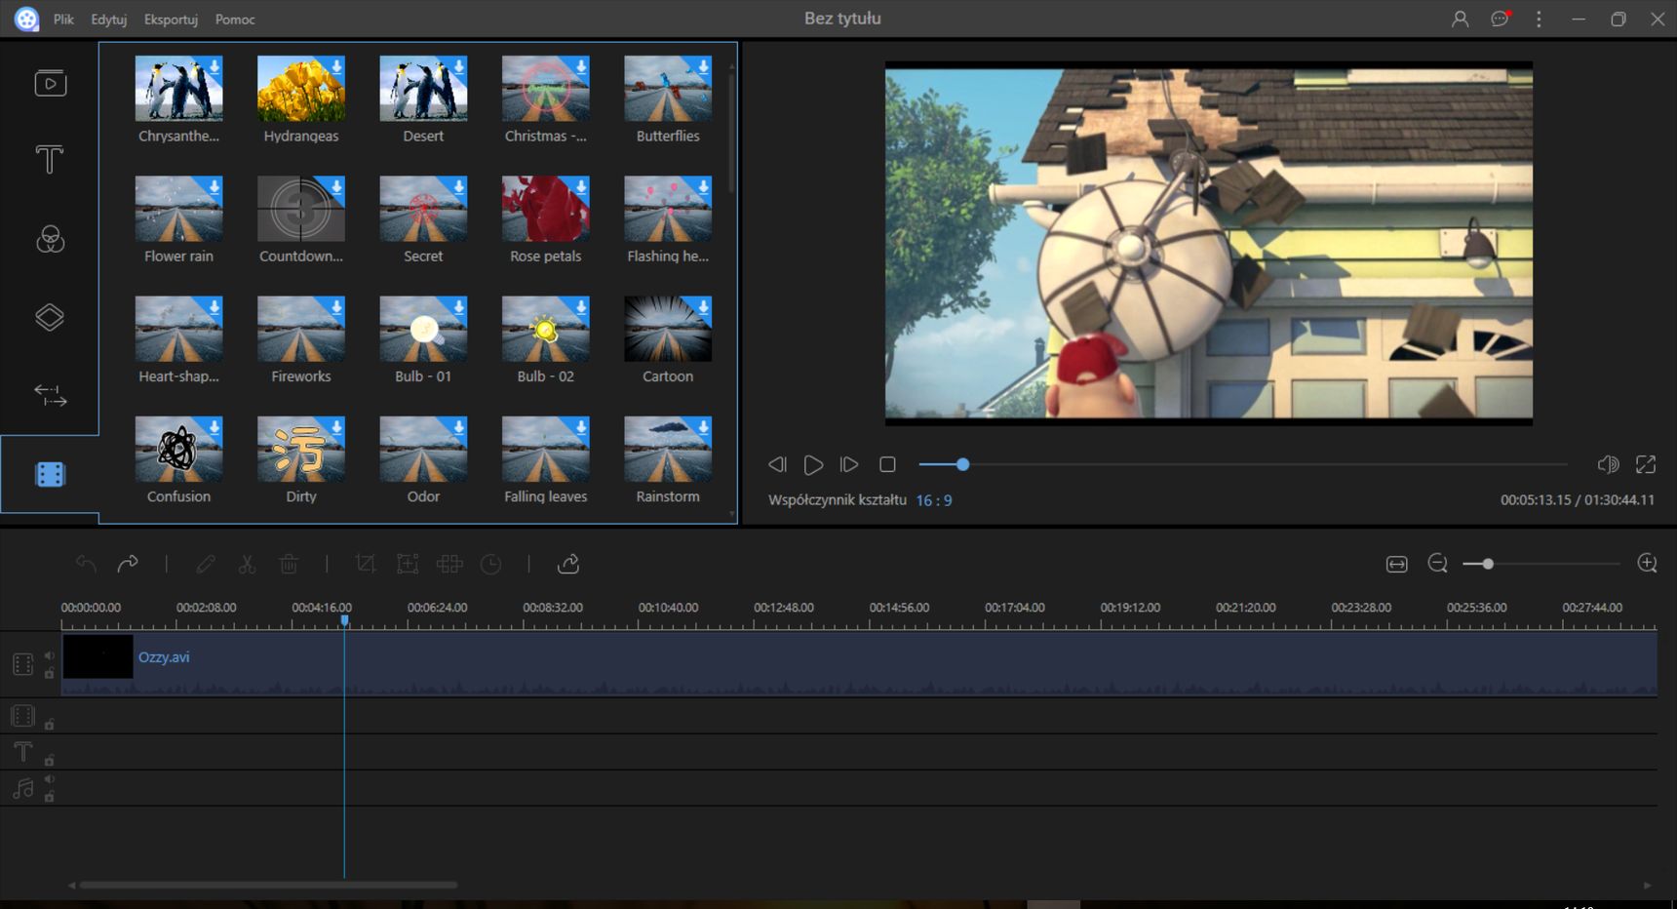Screen dimensions: 1677x909
Task: Click the crop tool icon
Action: (x=366, y=564)
